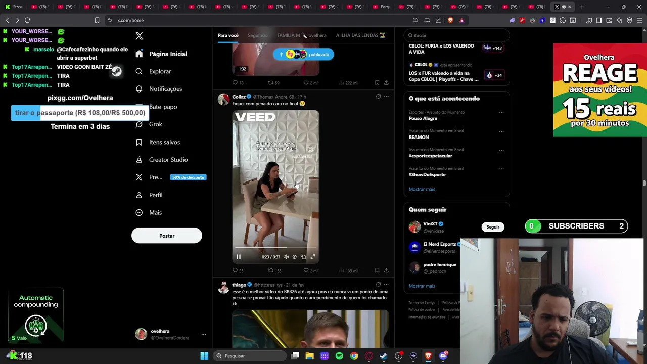The height and width of the screenshot is (364, 647).
Task: Repost the Goliaz post with 155 reposts
Action: pyautogui.click(x=274, y=271)
